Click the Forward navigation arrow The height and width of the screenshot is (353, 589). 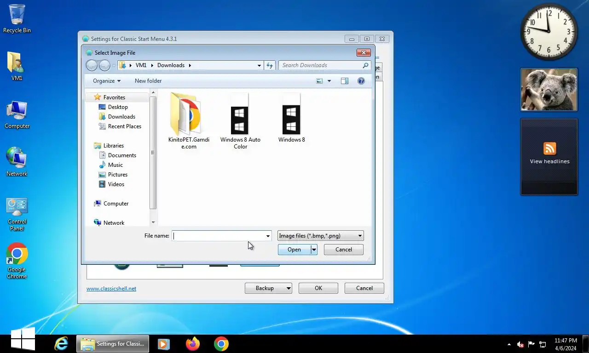105,65
